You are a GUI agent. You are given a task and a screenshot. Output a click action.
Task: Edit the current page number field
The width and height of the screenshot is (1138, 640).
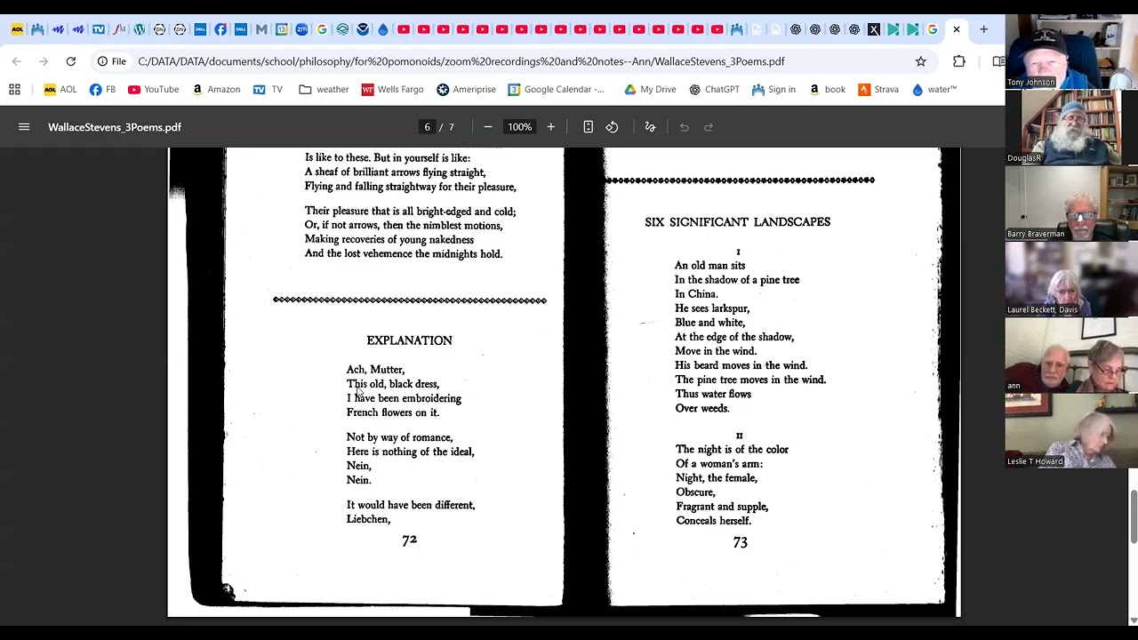[x=427, y=127]
